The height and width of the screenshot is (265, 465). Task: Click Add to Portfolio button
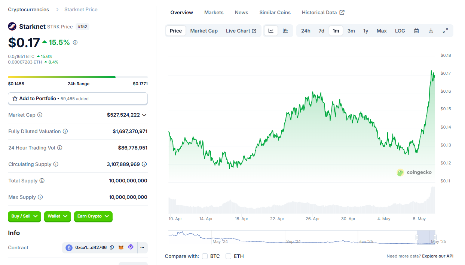point(78,99)
